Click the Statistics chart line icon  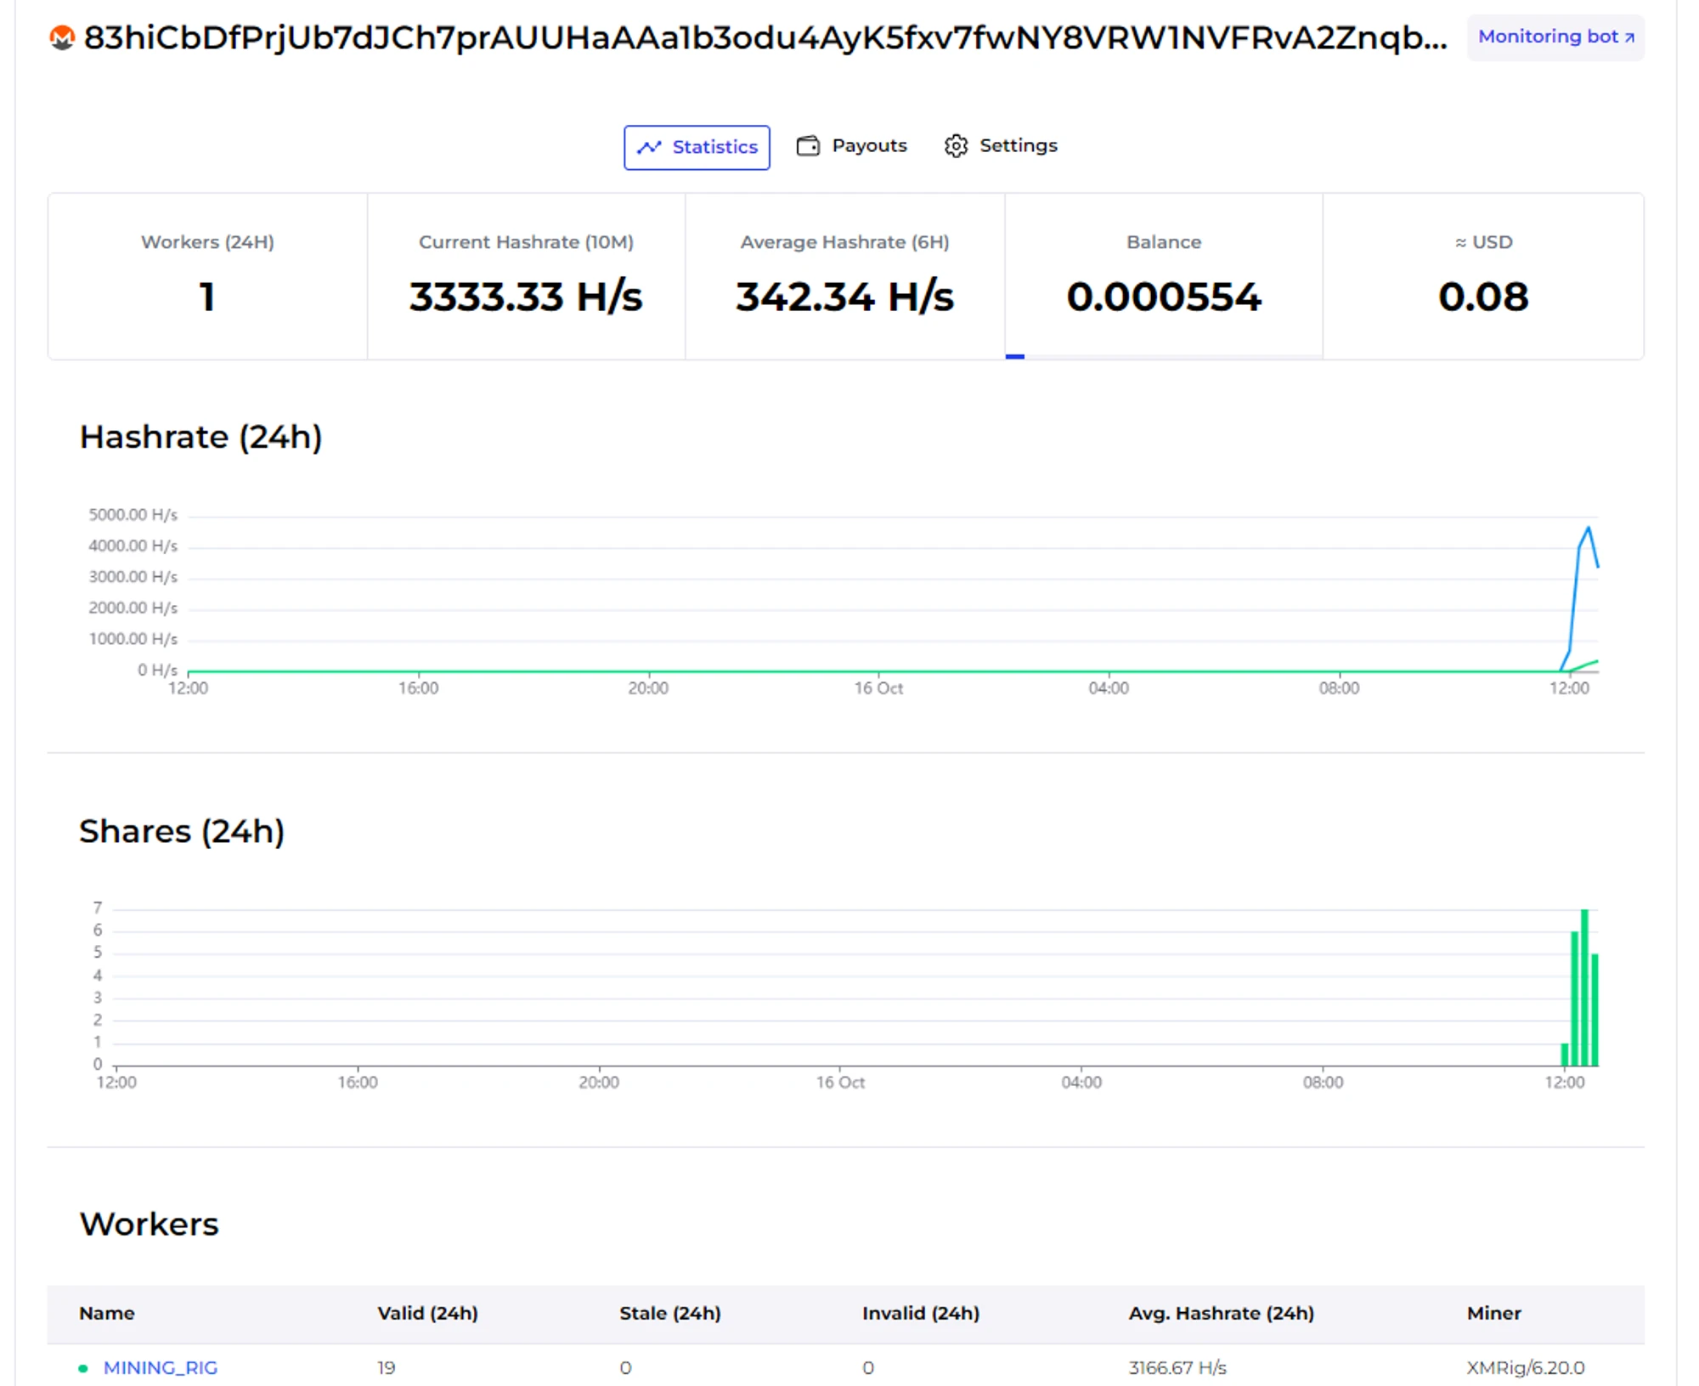(x=649, y=148)
